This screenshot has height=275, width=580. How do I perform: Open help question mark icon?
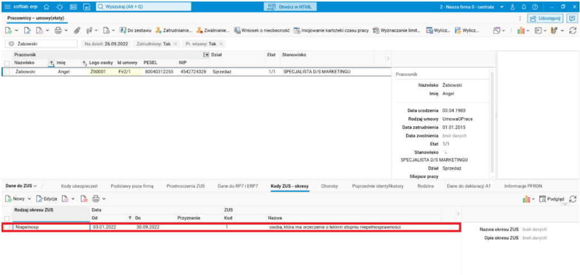[x=535, y=7]
